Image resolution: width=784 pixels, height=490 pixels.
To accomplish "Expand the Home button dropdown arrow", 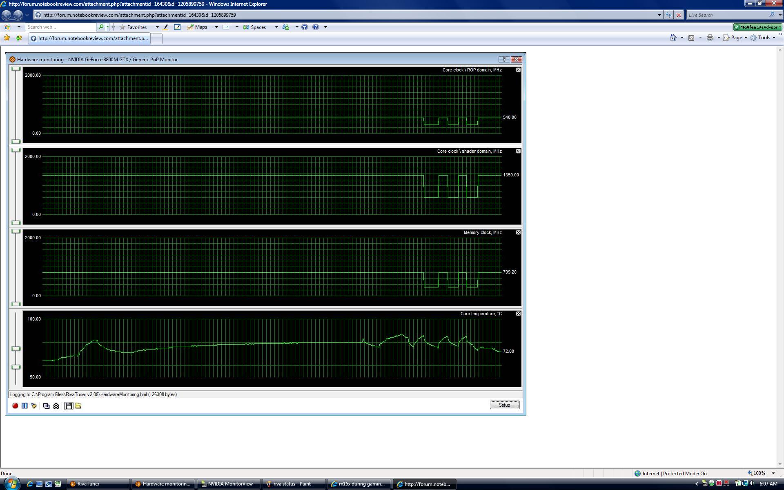I will pyautogui.click(x=682, y=38).
